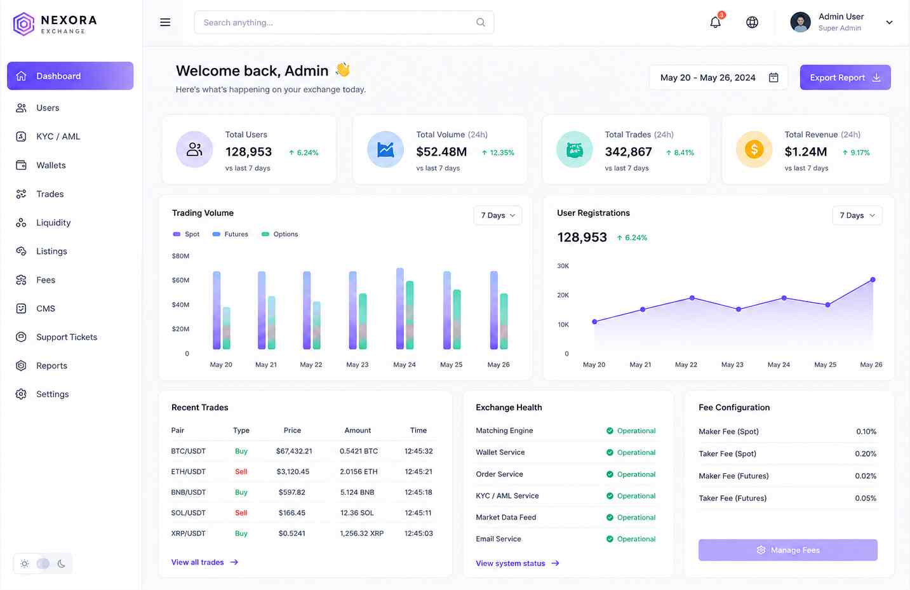Click the Admin User avatar

[x=800, y=22]
